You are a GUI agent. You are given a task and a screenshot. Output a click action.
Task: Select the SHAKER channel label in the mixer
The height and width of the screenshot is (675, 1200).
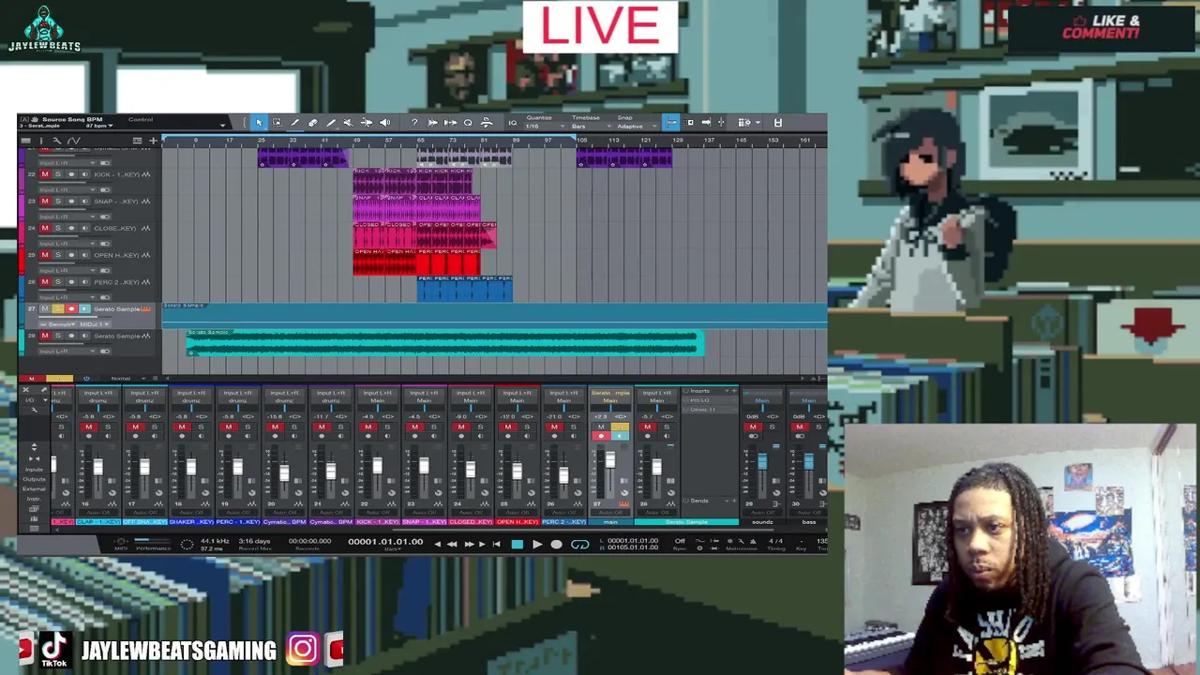click(x=191, y=521)
